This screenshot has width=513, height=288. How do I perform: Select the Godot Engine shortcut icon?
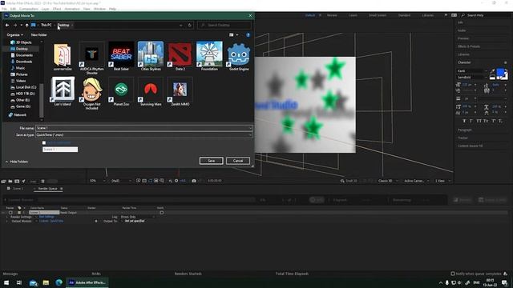tap(239, 54)
